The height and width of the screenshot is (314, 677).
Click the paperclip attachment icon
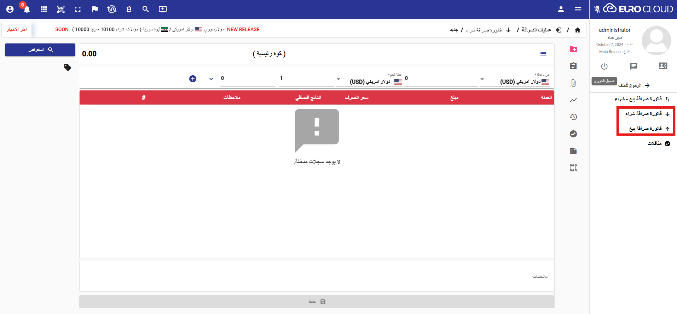[x=573, y=83]
